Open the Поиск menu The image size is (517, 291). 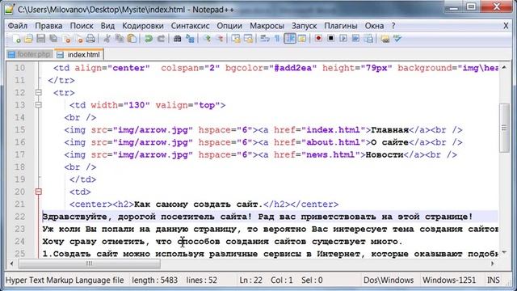pos(82,26)
